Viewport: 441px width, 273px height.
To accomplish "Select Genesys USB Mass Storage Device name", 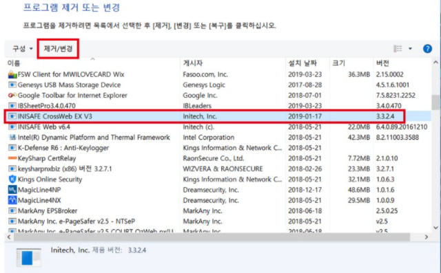I will tap(69, 85).
